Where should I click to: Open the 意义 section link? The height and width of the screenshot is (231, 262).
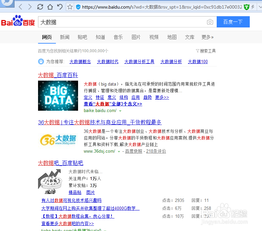point(112,97)
